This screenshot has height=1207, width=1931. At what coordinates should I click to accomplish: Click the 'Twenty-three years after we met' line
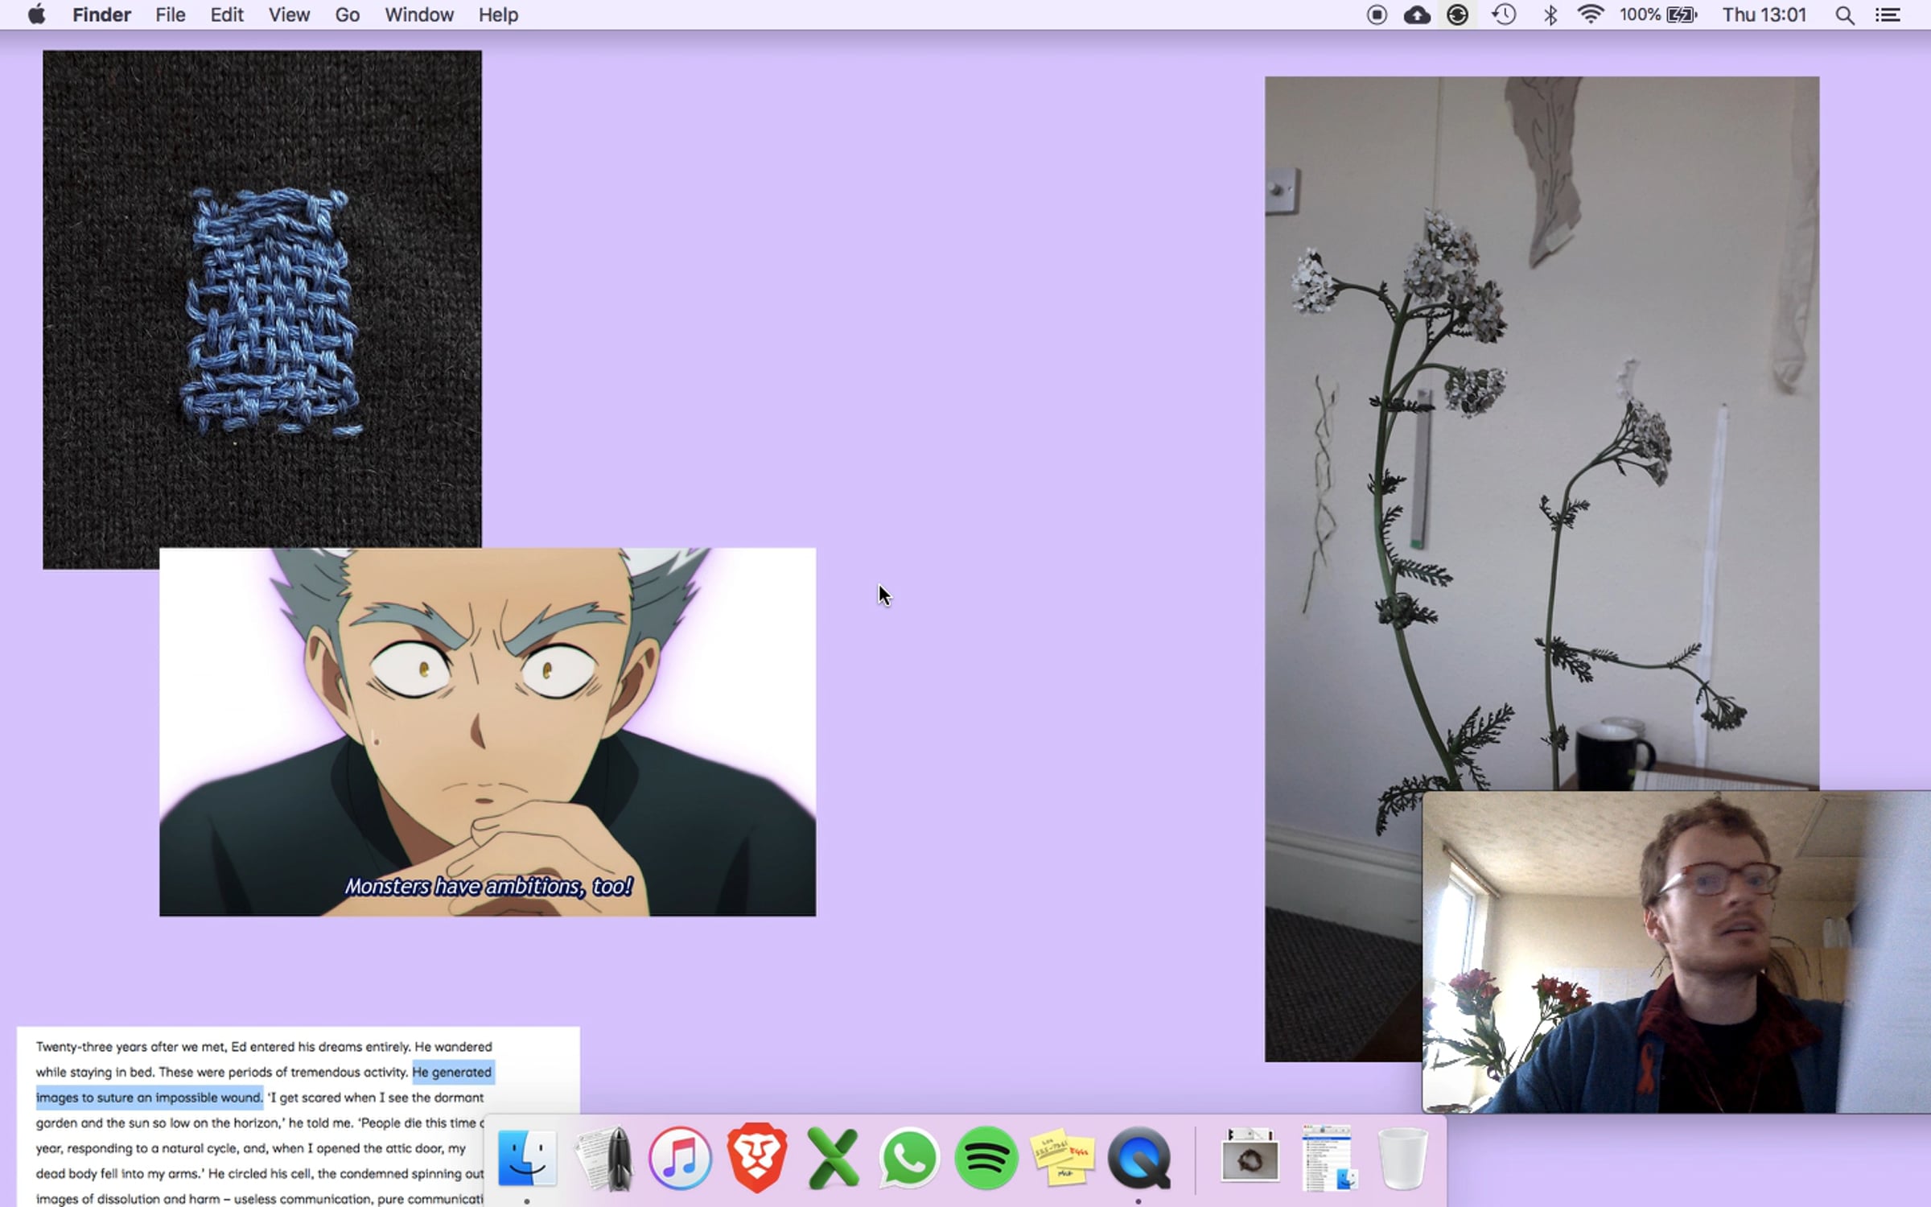264,1047
